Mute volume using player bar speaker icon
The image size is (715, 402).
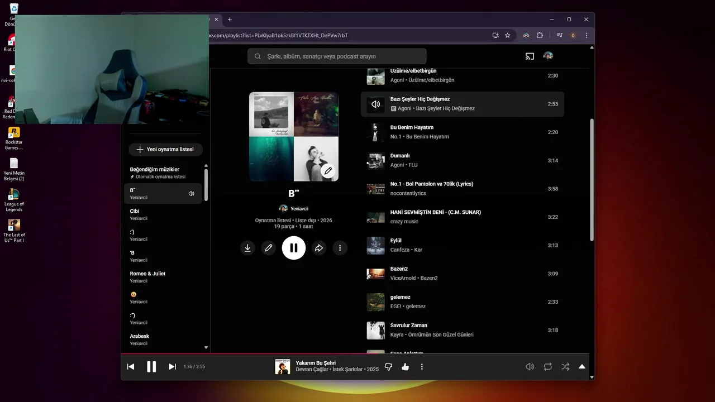[x=530, y=367]
